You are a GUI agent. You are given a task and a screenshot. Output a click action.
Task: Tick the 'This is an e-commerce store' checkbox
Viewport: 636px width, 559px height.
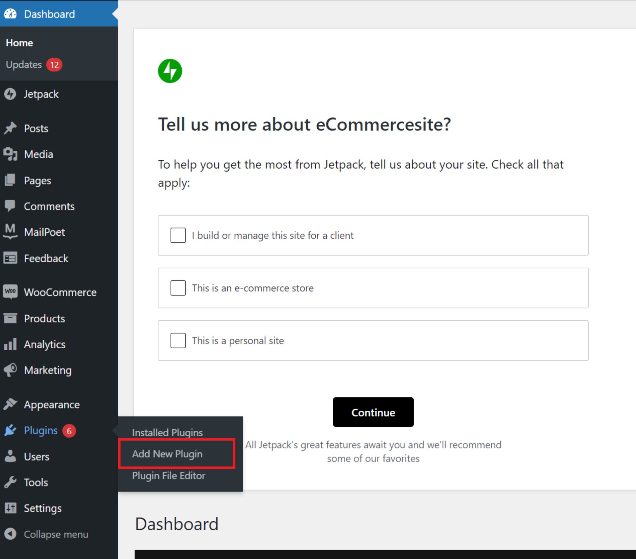[x=178, y=288]
